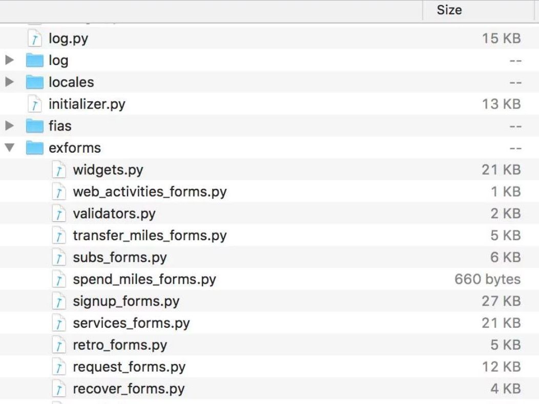Select transfer_miles_forms.py in the list
The height and width of the screenshot is (404, 539).
coord(150,236)
